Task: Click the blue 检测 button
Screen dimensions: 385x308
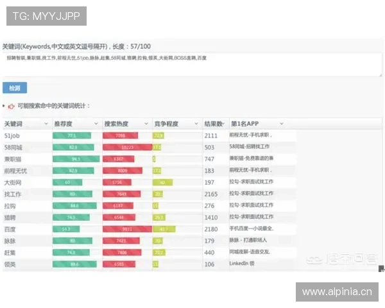Action: (15, 88)
